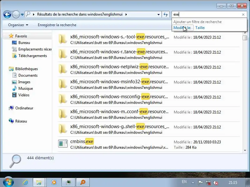Click the cmbins.exe application icon
Viewport: 250px width, 187px height.
click(63, 144)
